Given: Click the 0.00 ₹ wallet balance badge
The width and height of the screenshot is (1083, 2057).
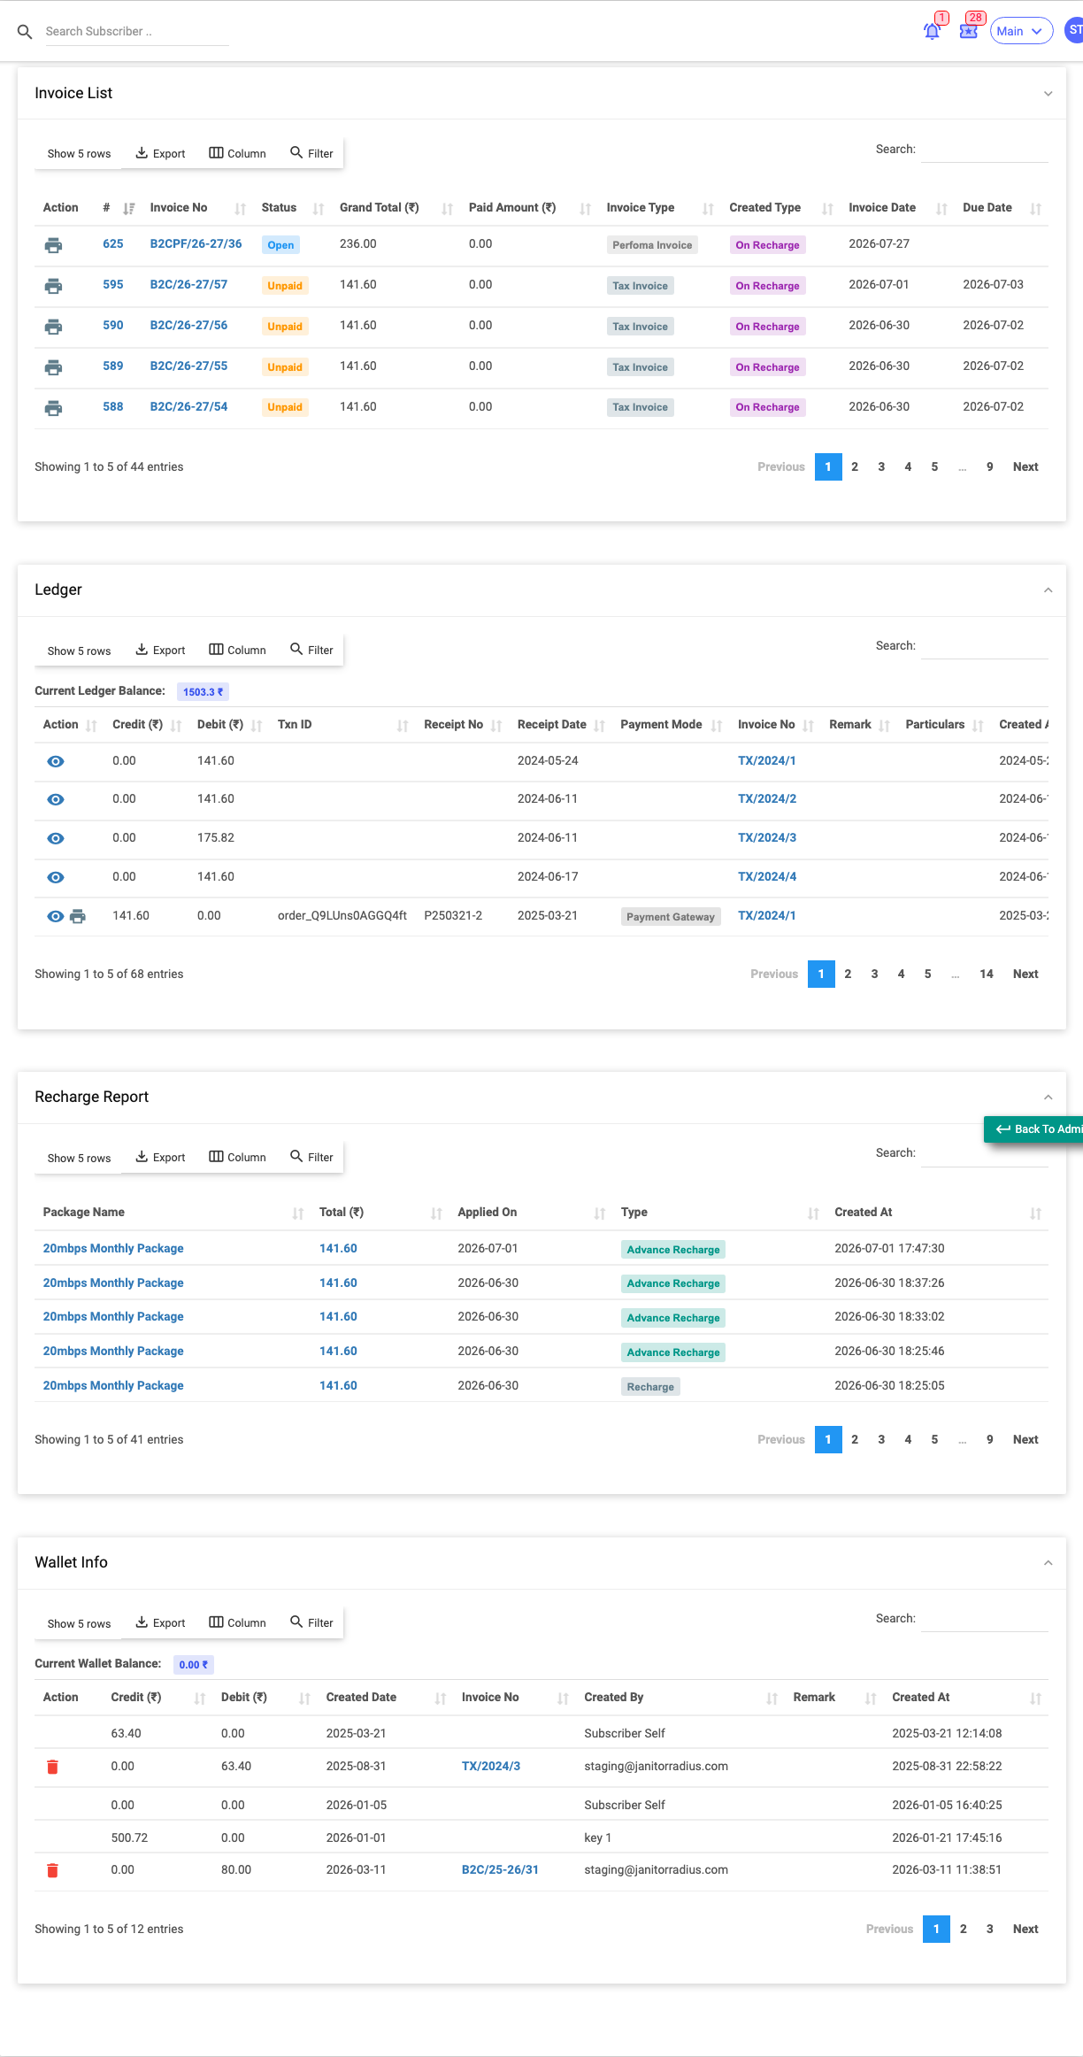Looking at the screenshot, I should [194, 1665].
